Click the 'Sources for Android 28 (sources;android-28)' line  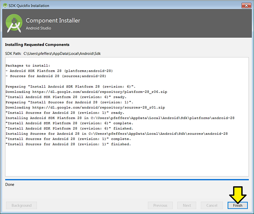[x=56, y=76]
